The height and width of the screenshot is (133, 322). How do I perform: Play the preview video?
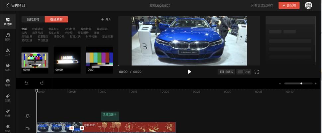pos(189,72)
